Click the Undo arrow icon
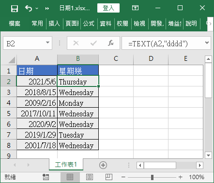214x183 pixels. tap(29, 8)
